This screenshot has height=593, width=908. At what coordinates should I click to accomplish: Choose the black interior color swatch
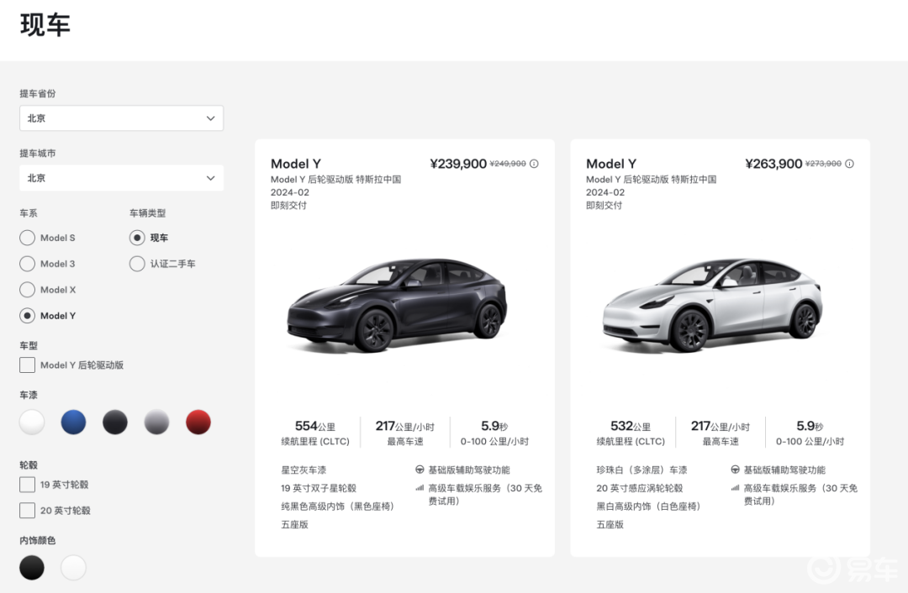point(32,568)
